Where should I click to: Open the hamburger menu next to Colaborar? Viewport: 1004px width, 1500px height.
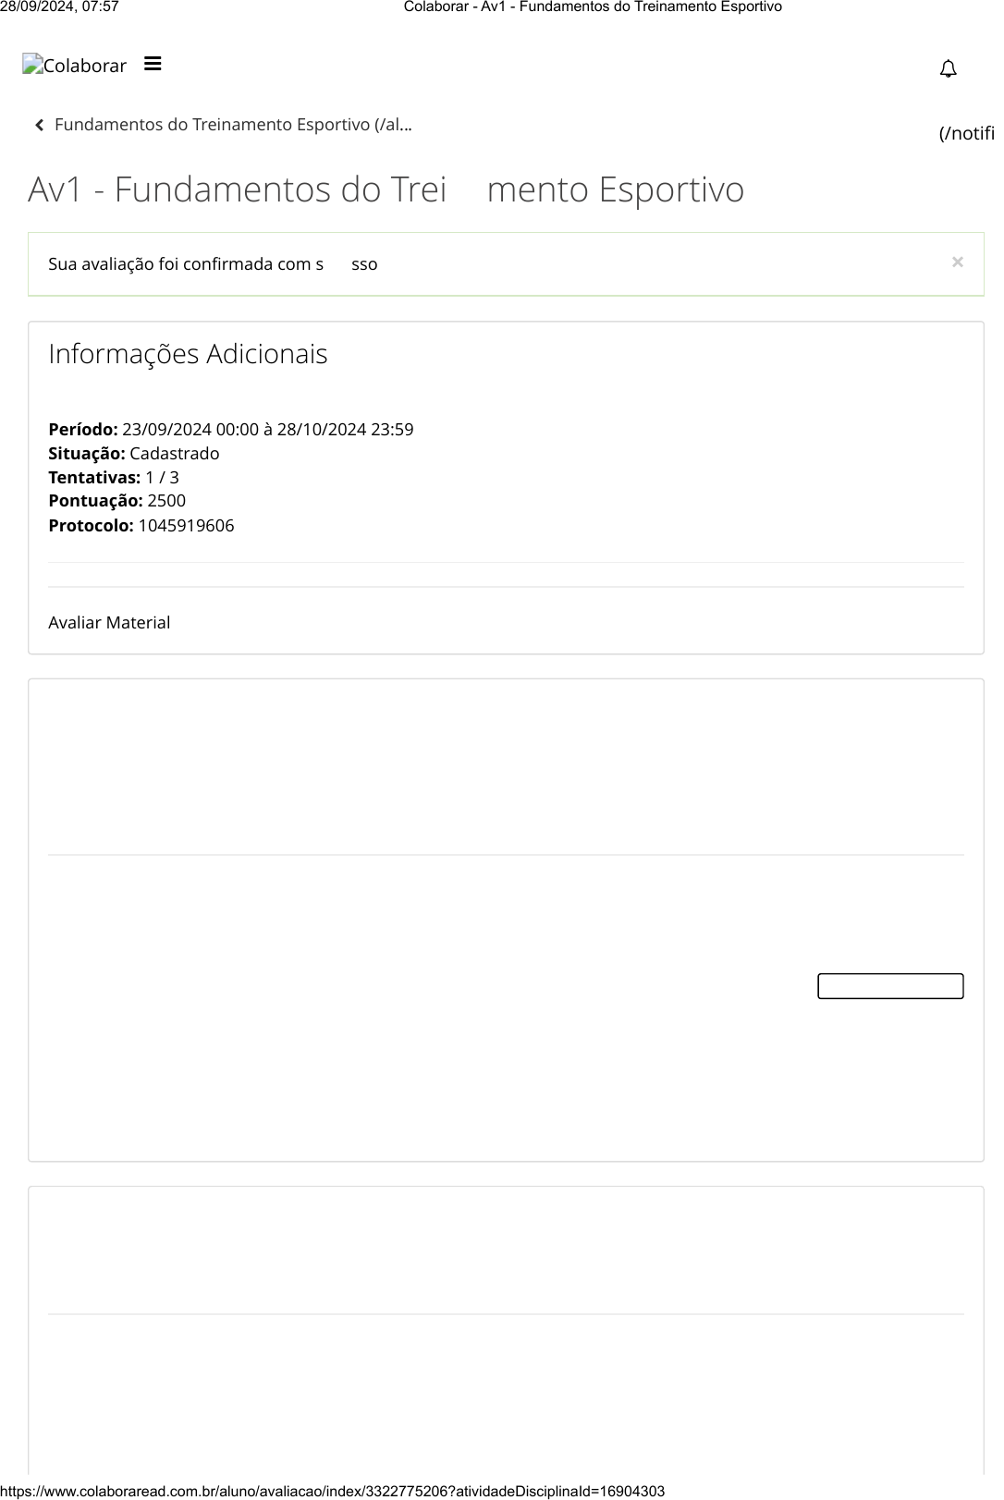(x=153, y=64)
